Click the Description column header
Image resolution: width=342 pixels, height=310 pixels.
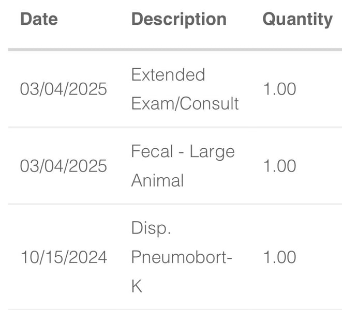179,19
